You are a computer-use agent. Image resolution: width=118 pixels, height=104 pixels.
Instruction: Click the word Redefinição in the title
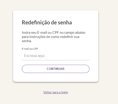click(36, 22)
